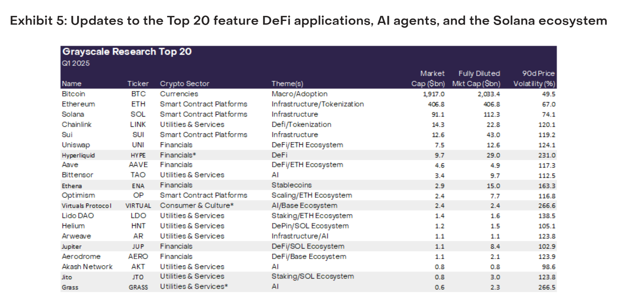The width and height of the screenshot is (620, 306).
Task: Click the Ticker column header
Action: (138, 84)
